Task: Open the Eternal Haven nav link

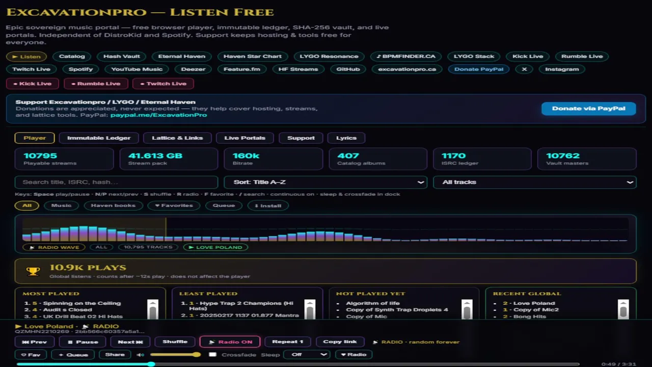Action: (x=181, y=56)
